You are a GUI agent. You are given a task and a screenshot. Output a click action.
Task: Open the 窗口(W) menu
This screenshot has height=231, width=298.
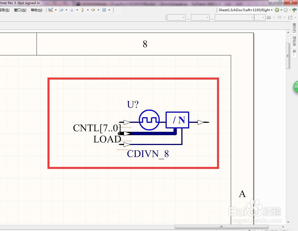pyautogui.click(x=20, y=10)
